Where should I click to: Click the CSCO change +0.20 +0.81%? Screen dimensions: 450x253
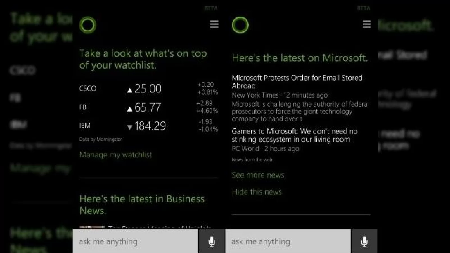pos(208,88)
